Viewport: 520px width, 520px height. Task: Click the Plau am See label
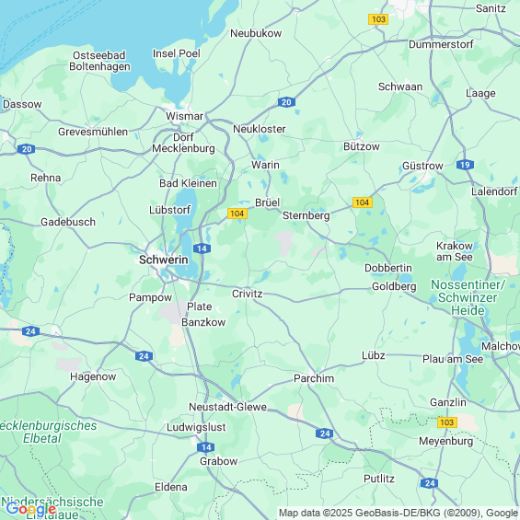[453, 359]
